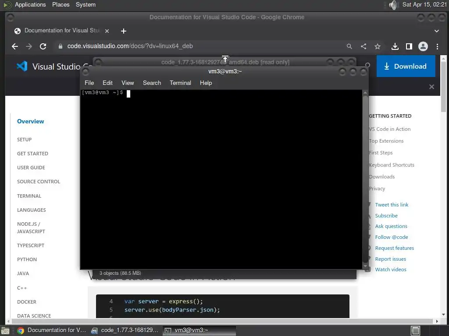Click the Ask questions link
This screenshot has height=336, width=449.
pyautogui.click(x=391, y=226)
